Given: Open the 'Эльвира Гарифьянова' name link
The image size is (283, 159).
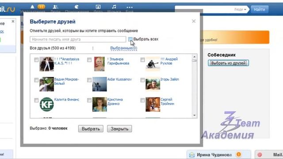Looking at the screenshot, I should [x=118, y=61].
